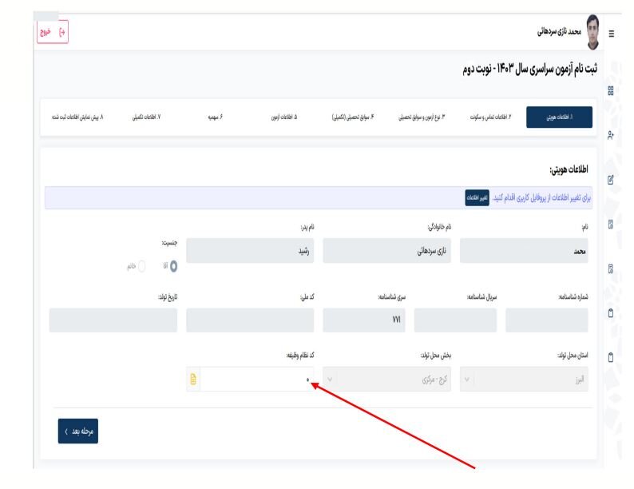Go to step 7 اطلاعات تکمیلی
634x489 pixels.
pyautogui.click(x=146, y=117)
